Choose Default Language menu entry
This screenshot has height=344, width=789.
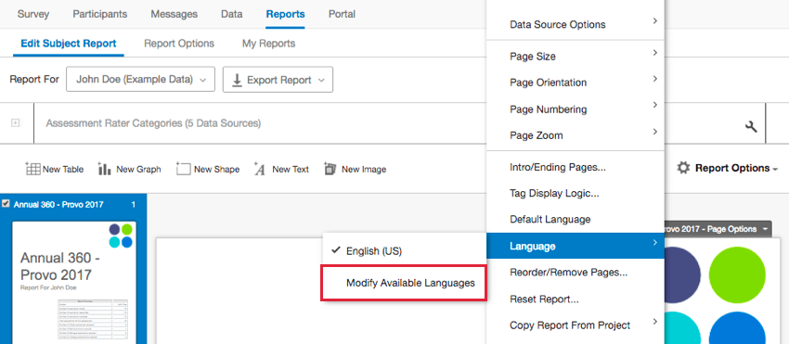576,219
